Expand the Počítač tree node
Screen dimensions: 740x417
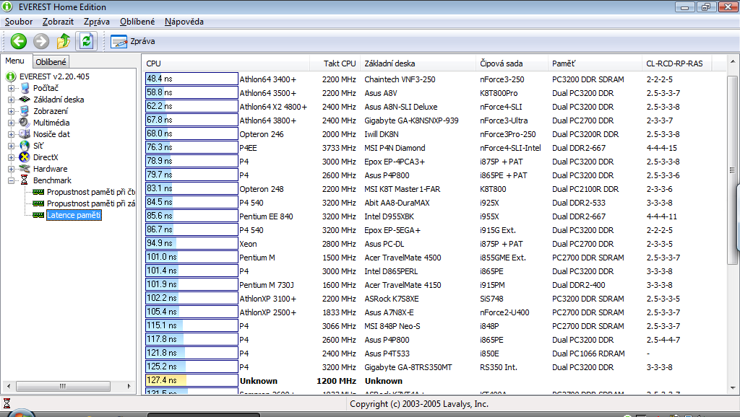[11, 88]
